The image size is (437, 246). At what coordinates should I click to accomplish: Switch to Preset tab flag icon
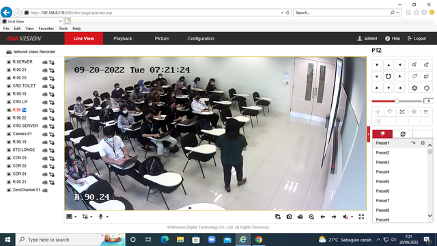click(x=382, y=134)
